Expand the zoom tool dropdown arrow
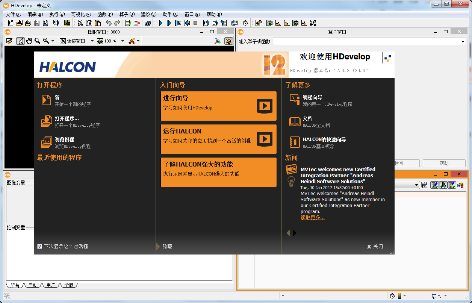 click(x=53, y=41)
